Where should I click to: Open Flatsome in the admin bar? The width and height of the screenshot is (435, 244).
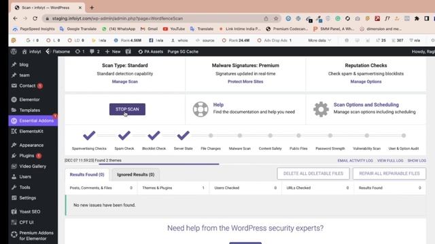[x=58, y=52]
